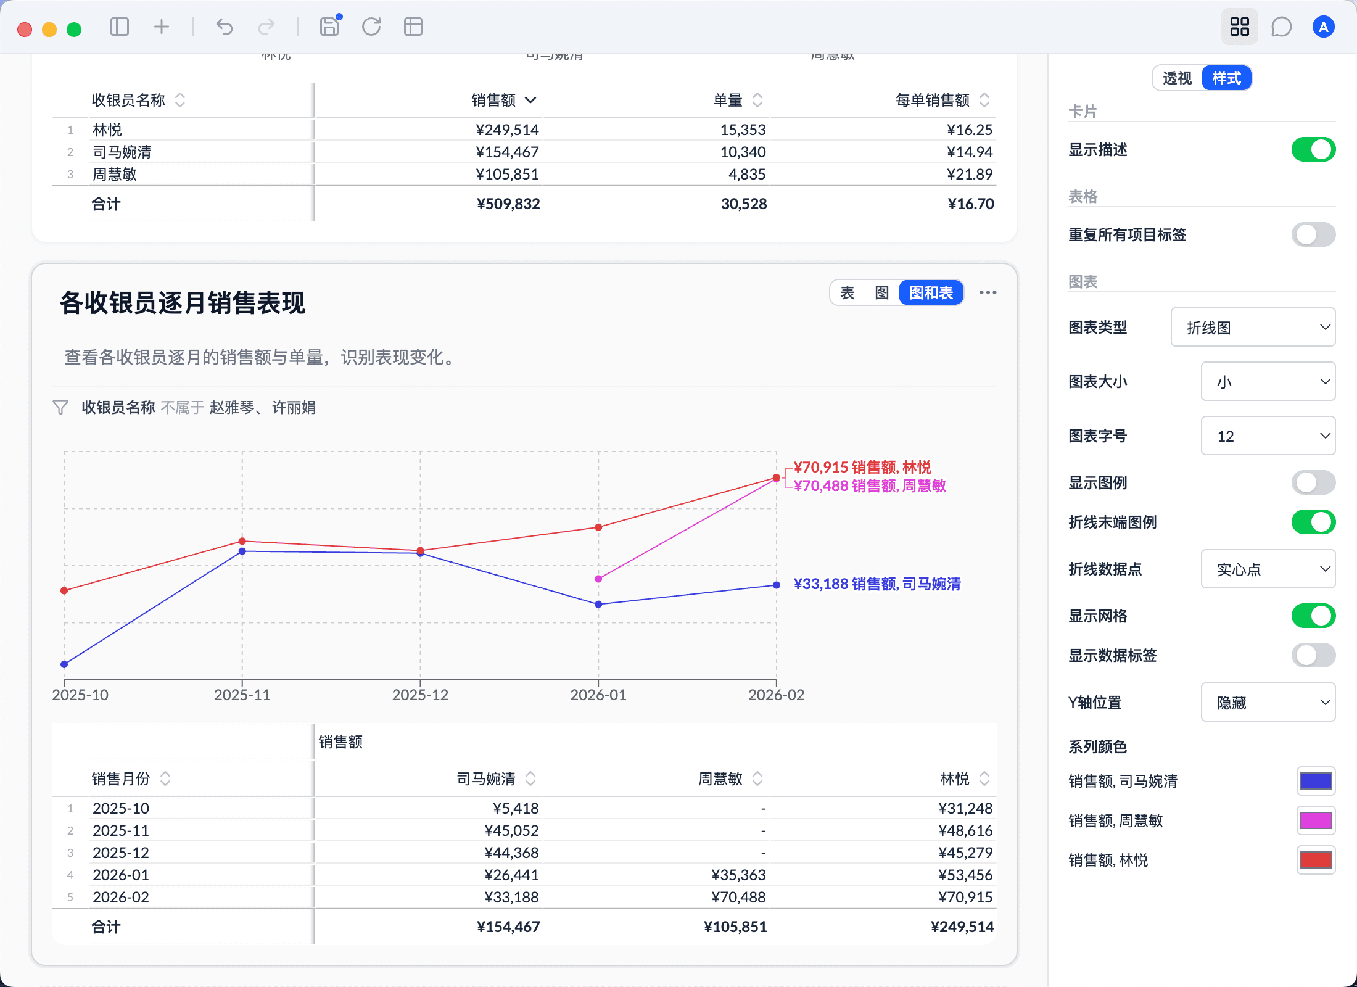Click the filter funnel icon
1357x987 pixels.
coord(60,407)
